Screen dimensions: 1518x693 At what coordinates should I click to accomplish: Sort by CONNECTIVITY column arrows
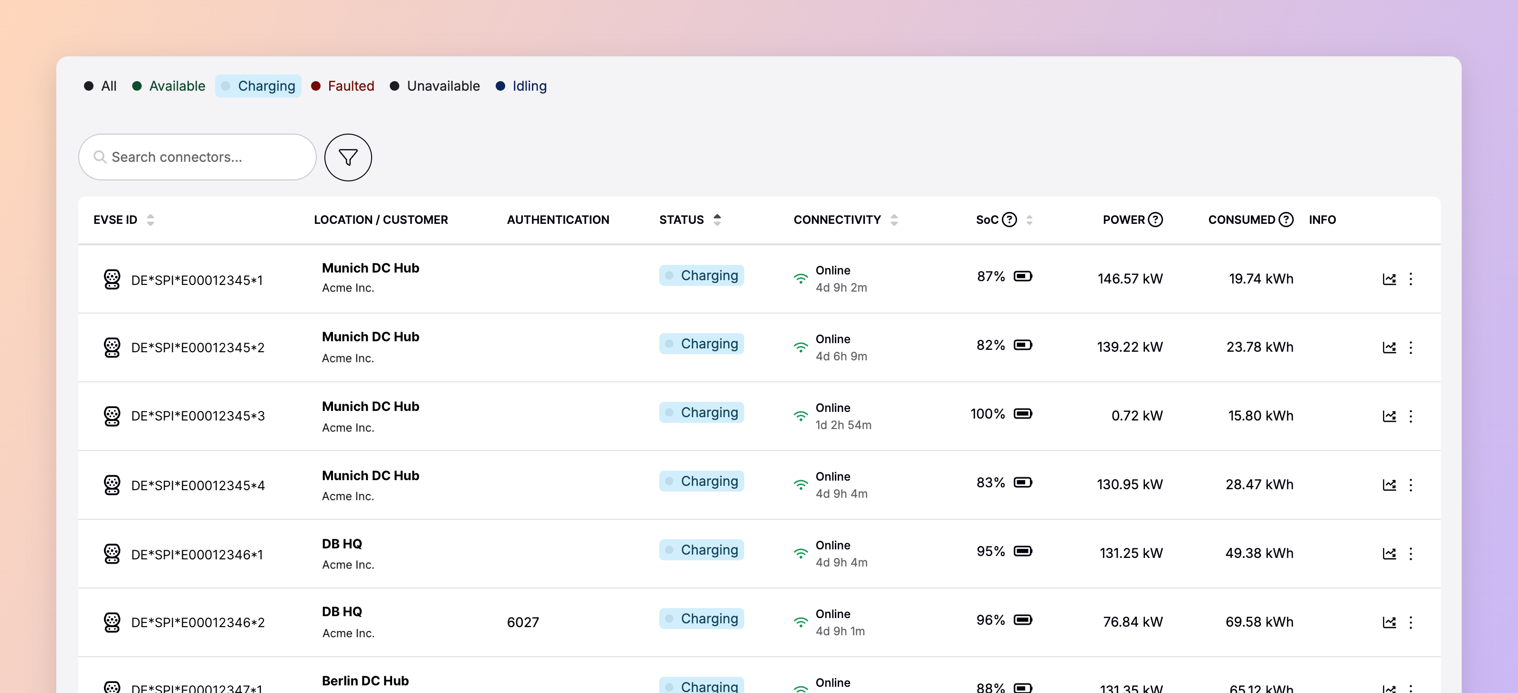[x=894, y=220]
